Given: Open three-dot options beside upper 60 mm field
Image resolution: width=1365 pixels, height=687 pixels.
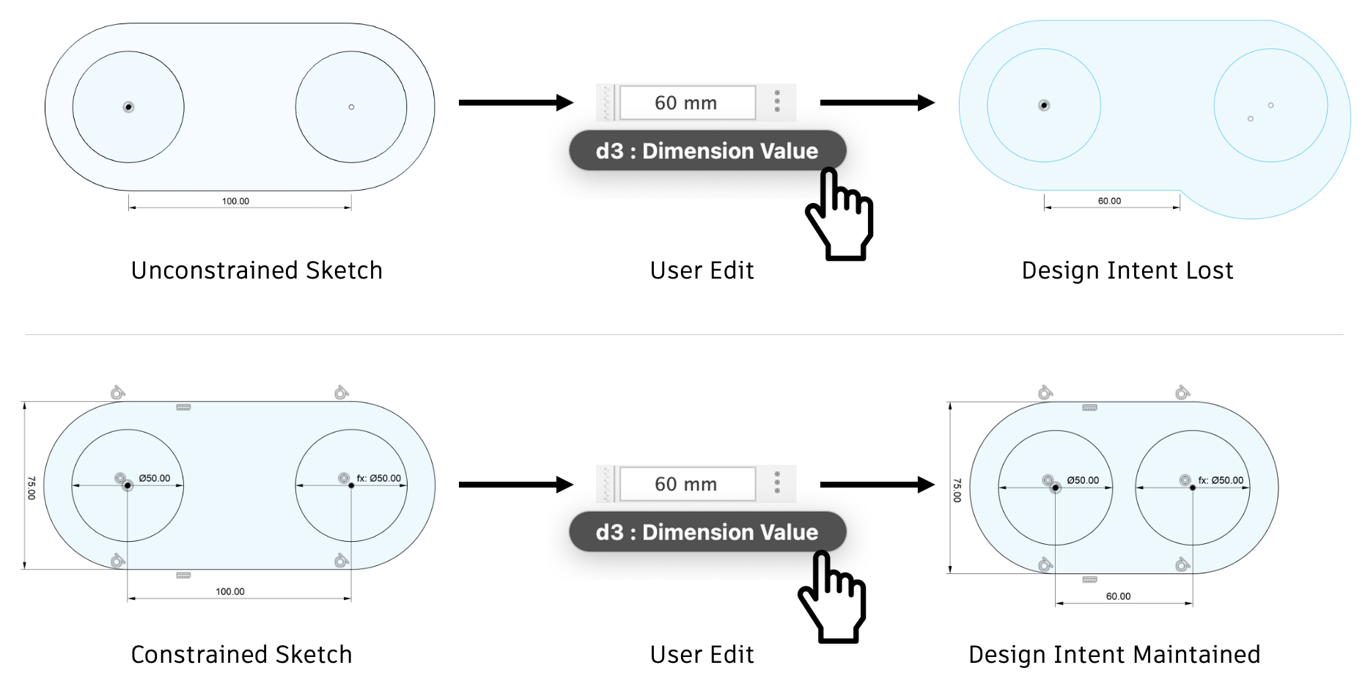Looking at the screenshot, I should [x=777, y=102].
